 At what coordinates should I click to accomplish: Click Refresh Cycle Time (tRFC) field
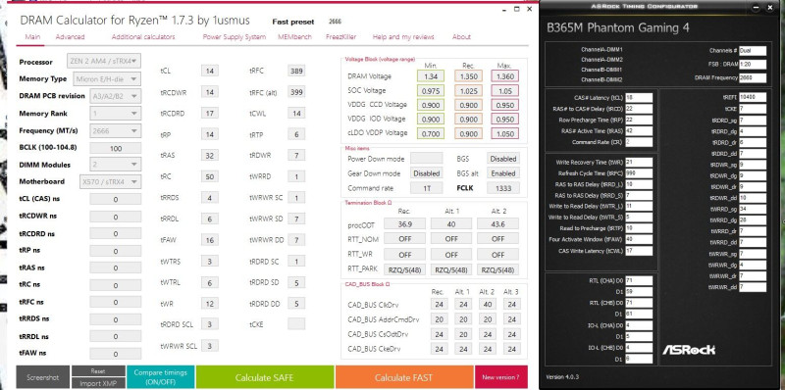tap(639, 173)
